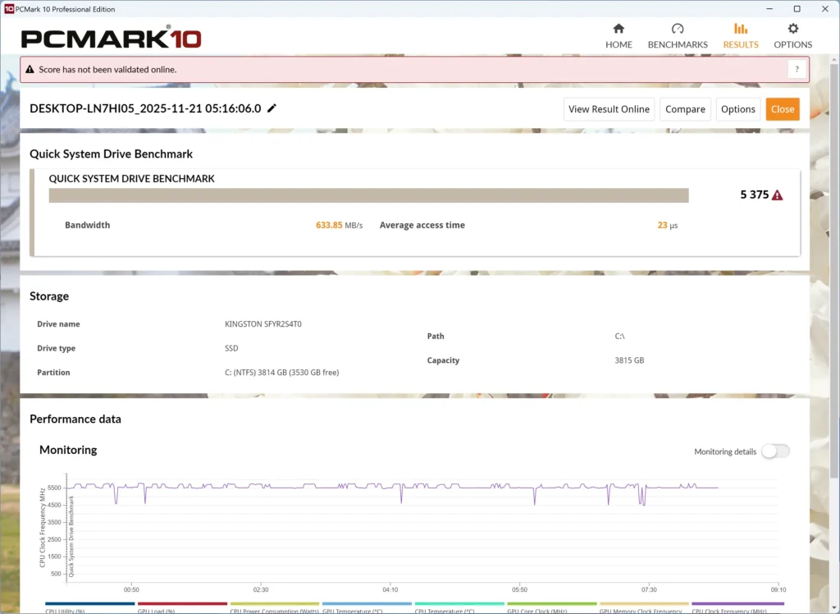Switch to the Benchmarks tab
The height and width of the screenshot is (614, 840).
pyautogui.click(x=678, y=35)
